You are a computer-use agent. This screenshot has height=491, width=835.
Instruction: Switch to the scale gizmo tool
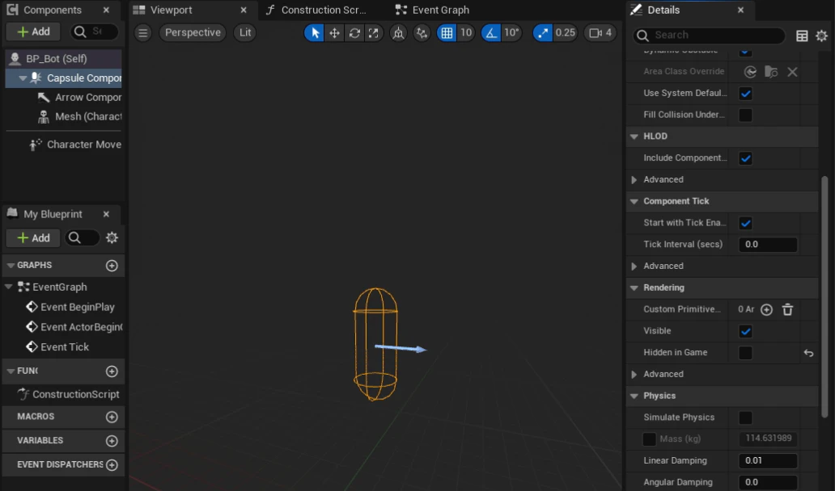point(374,33)
